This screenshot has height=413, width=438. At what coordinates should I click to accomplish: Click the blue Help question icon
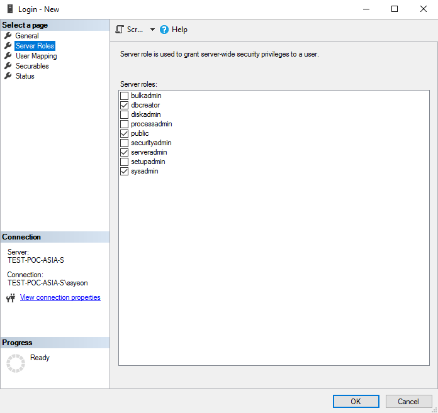(x=164, y=30)
